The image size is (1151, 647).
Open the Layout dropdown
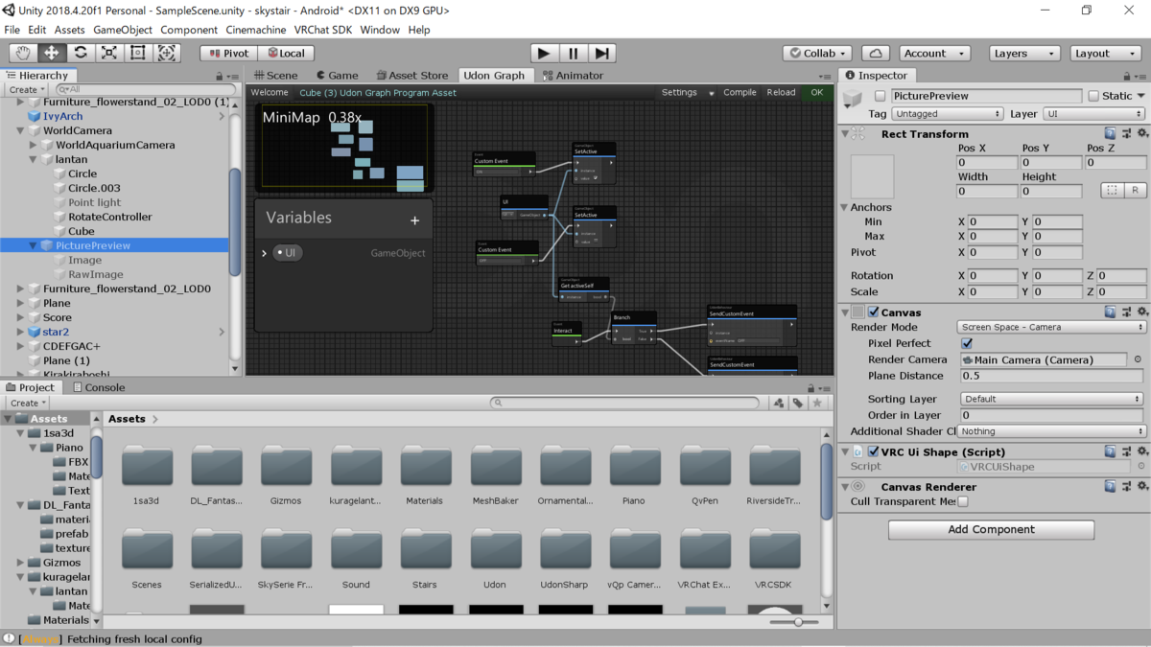point(1106,54)
